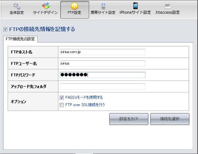Click the アップロード先フォルダ label
Screen dimensions: 198x154
point(29,86)
